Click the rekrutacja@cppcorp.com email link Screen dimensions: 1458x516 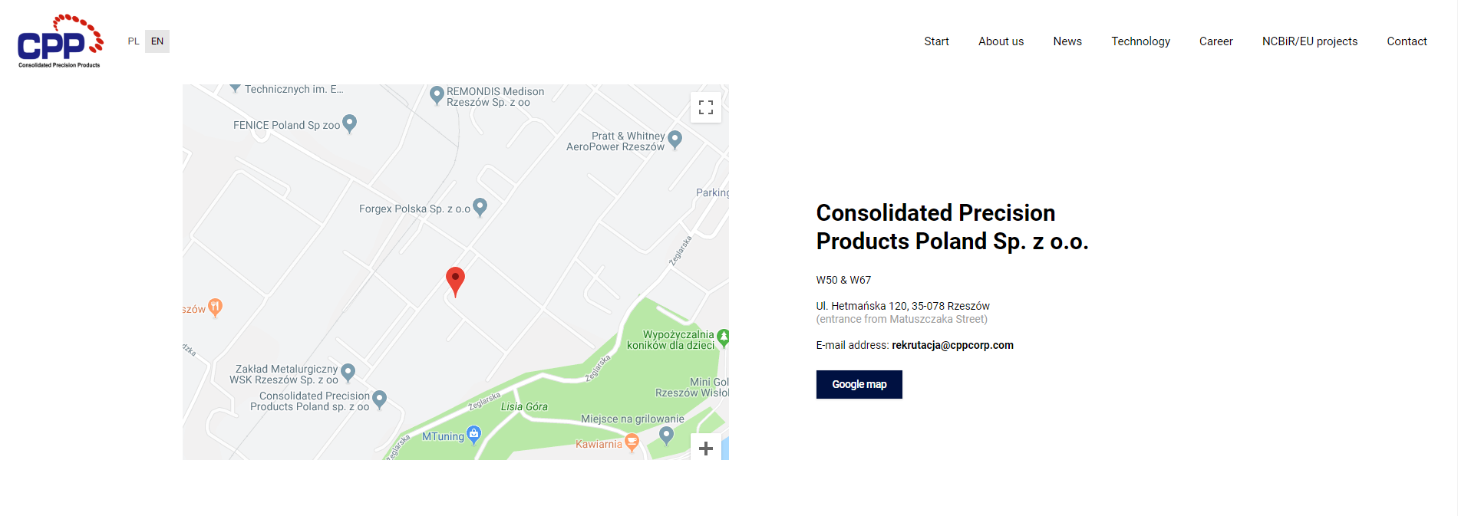click(x=952, y=345)
